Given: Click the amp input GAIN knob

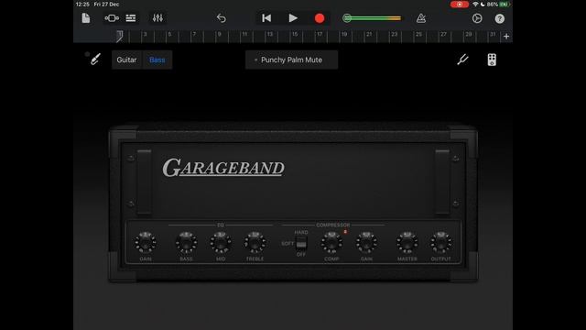Looking at the screenshot, I should (146, 242).
